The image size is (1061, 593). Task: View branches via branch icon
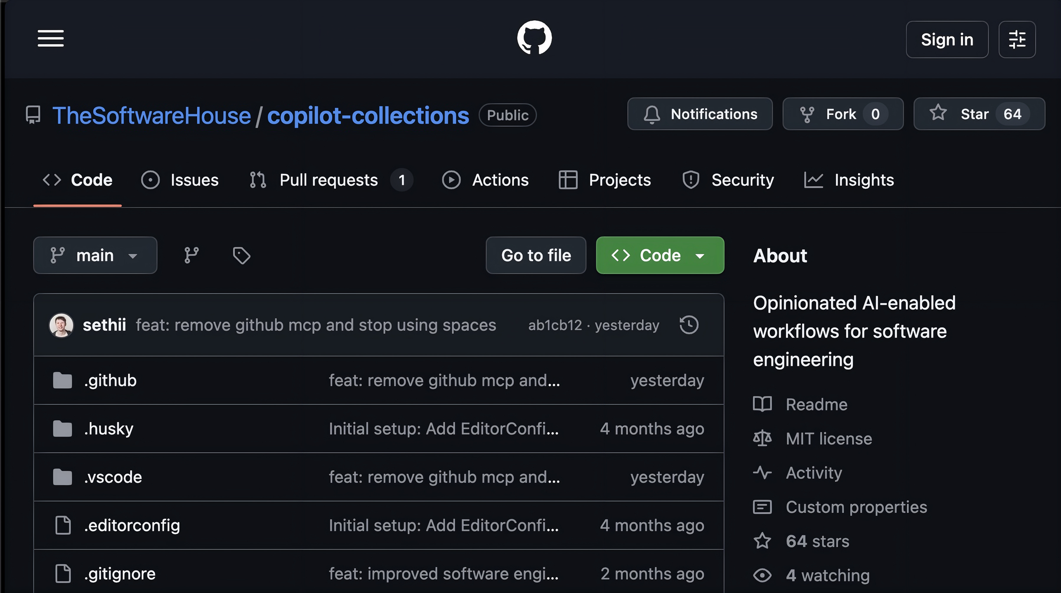coord(191,255)
